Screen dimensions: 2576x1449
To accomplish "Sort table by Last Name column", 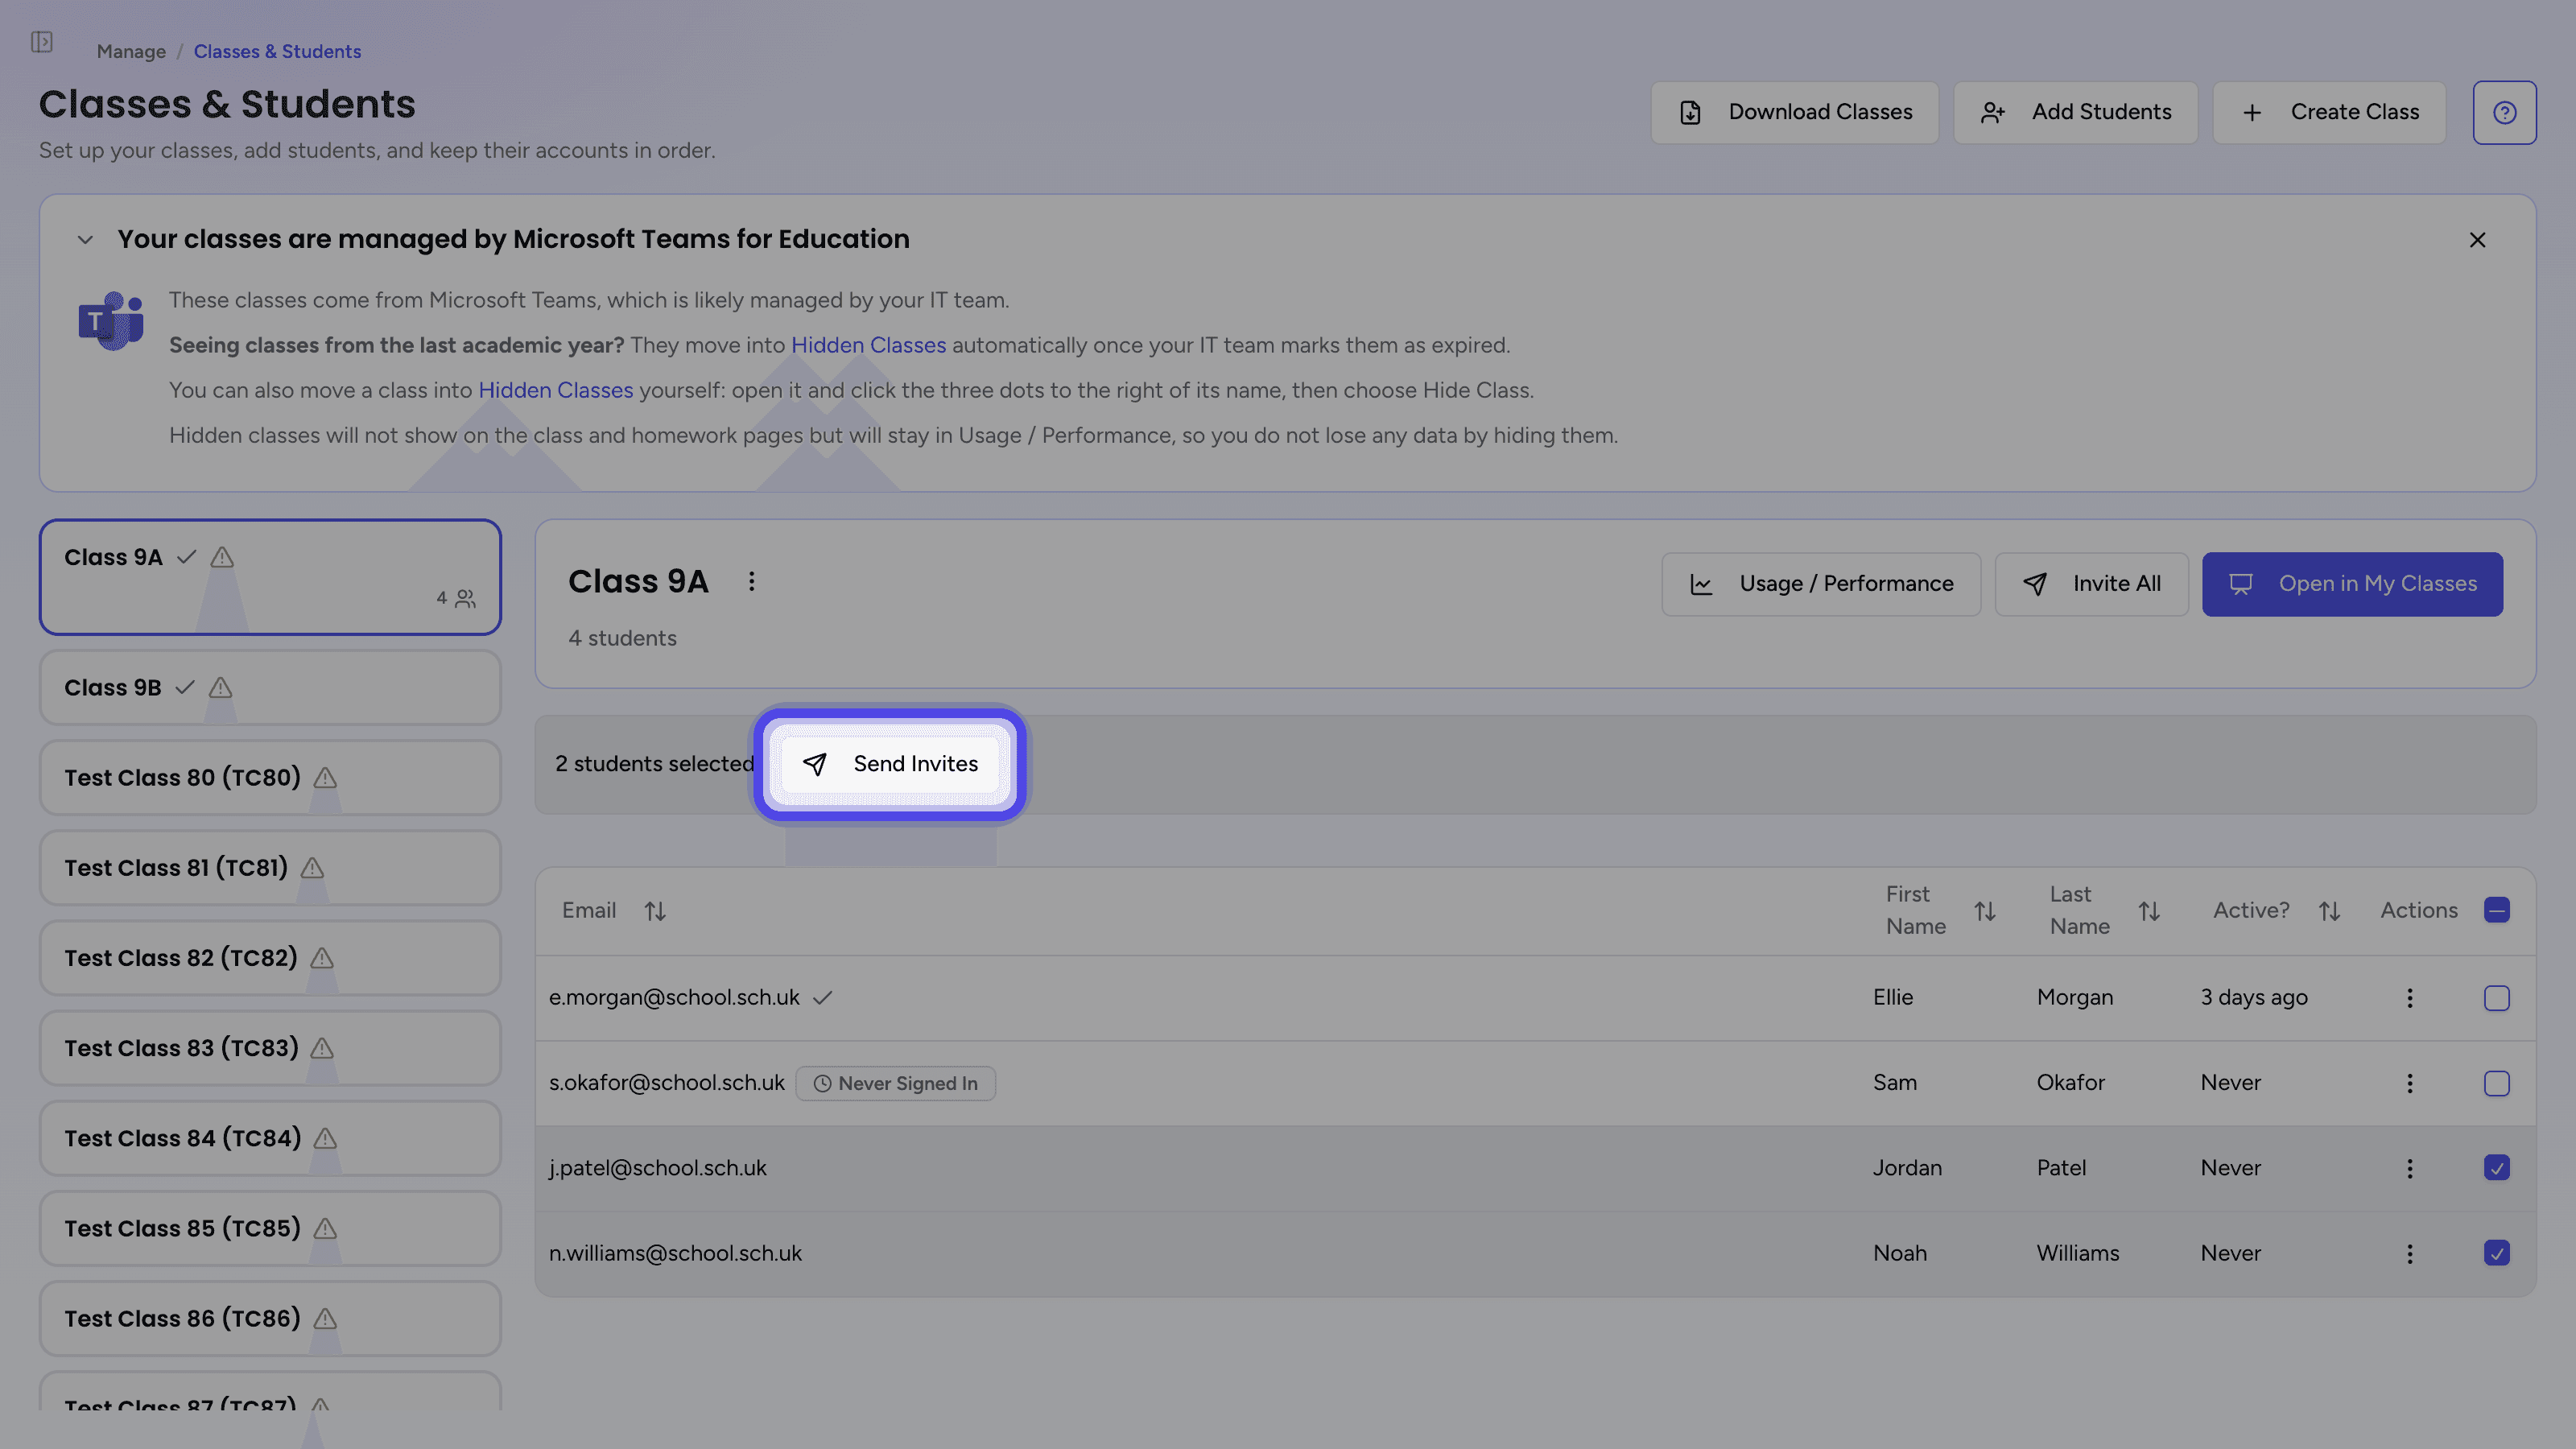I will coord(2149,911).
